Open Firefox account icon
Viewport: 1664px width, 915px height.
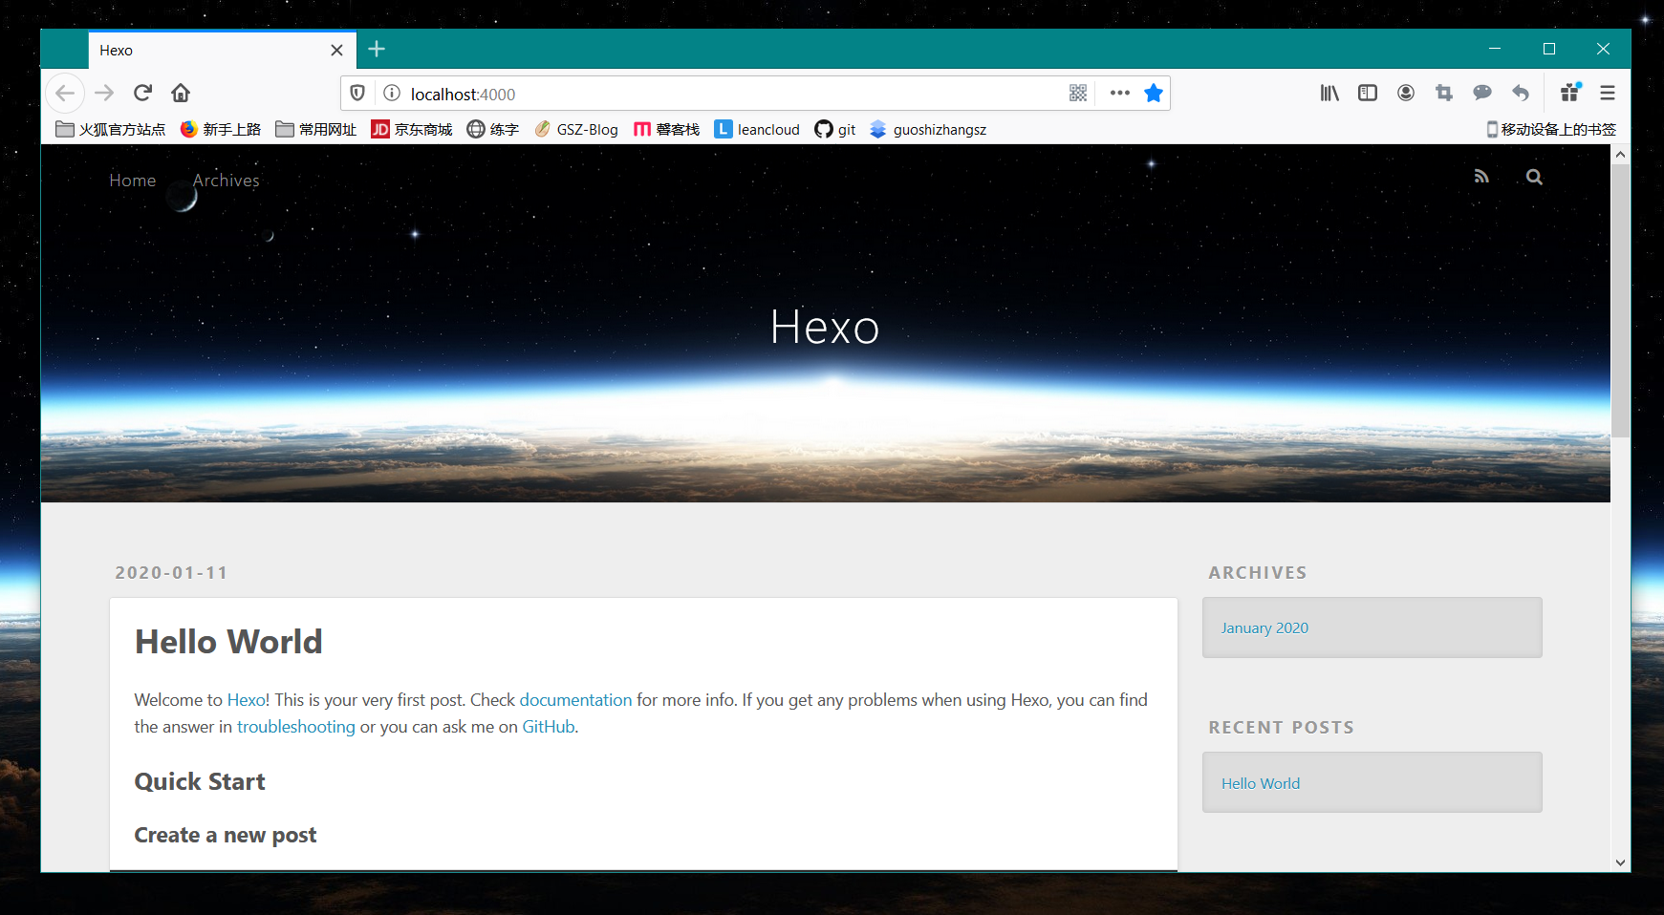pyautogui.click(x=1406, y=93)
